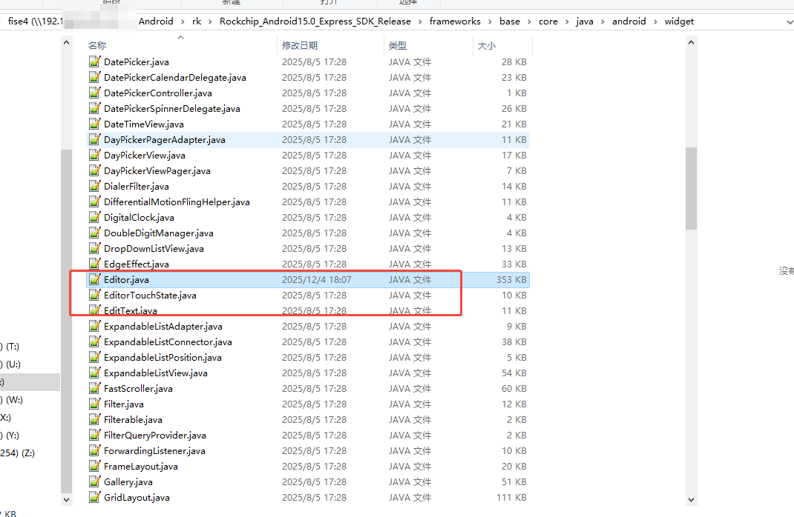Click the DigitalClock.java file icon
The height and width of the screenshot is (517, 794).
(x=94, y=217)
